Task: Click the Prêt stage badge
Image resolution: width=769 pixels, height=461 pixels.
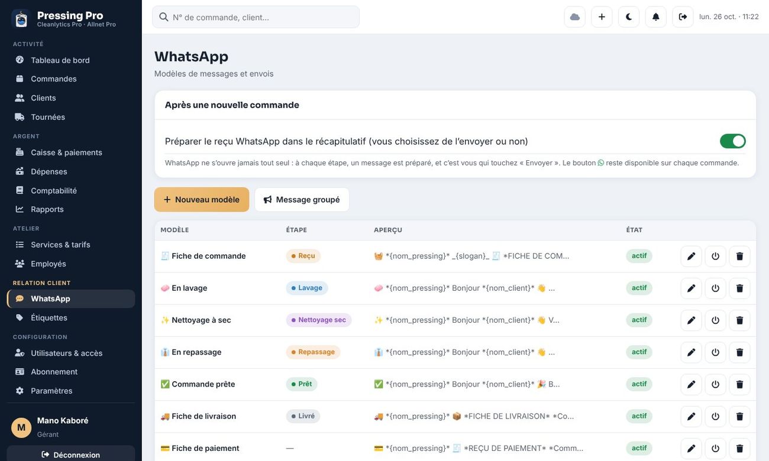Action: click(302, 384)
